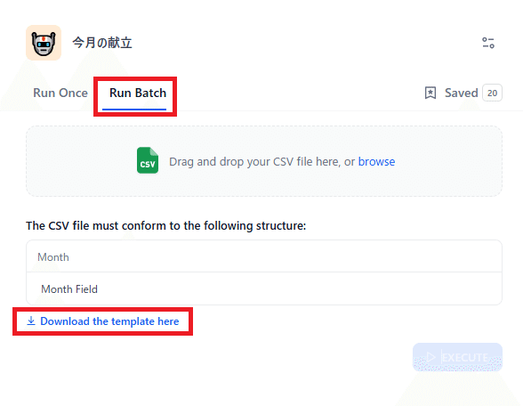Viewport: 523px width, 406px height.
Task: Click the Execute button
Action: click(x=457, y=357)
